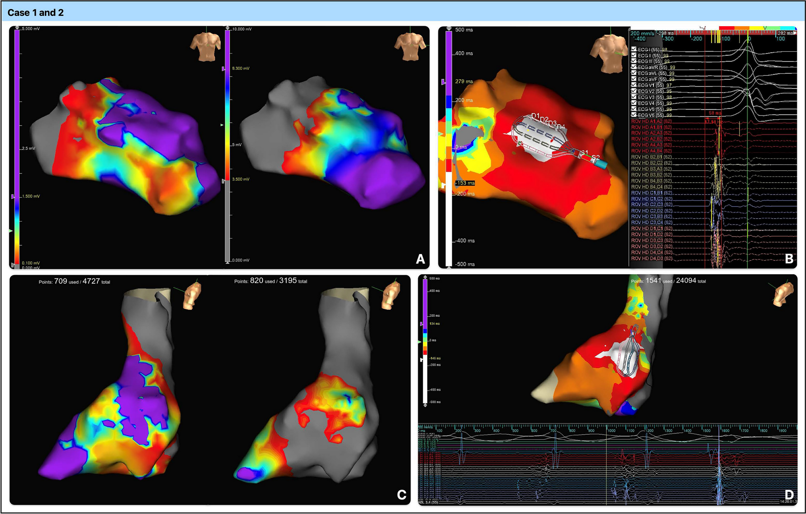Click the 134 ms handle on panel D scale
Viewport: 806px width, 514px height.
[422, 324]
